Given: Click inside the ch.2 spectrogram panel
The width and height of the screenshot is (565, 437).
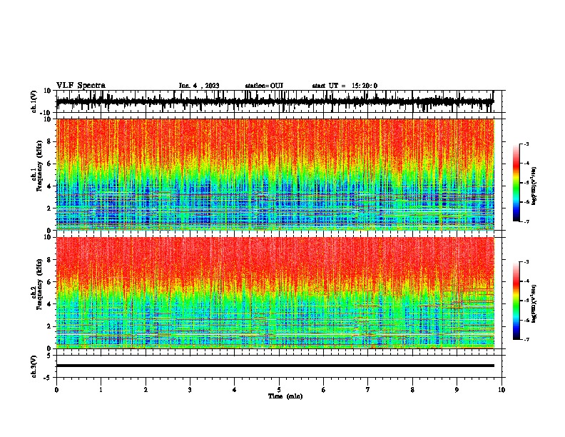Looking at the screenshot, I should [x=275, y=293].
